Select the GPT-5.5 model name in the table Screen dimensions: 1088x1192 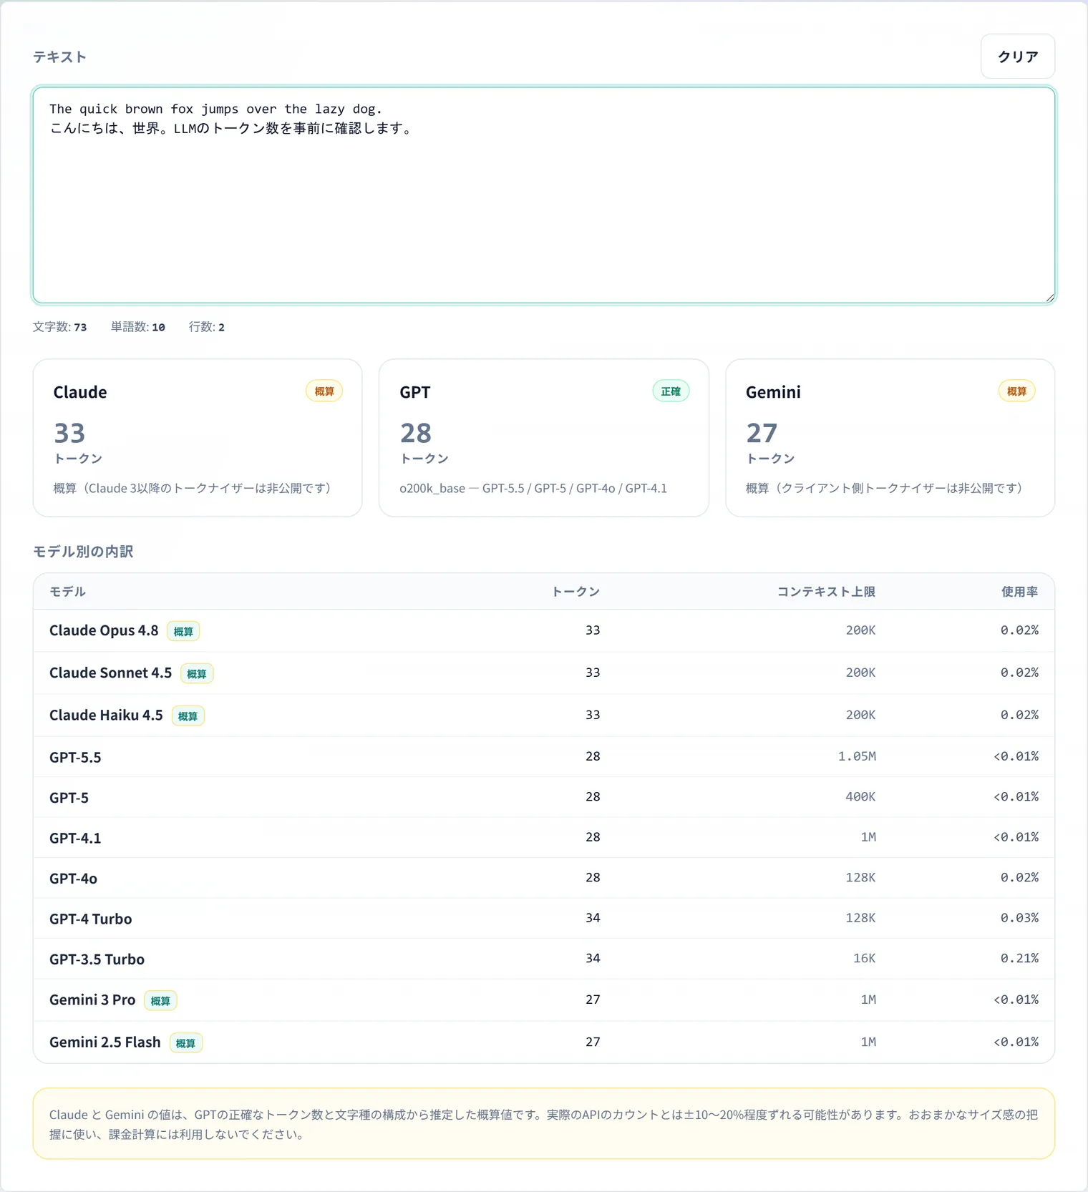75,757
